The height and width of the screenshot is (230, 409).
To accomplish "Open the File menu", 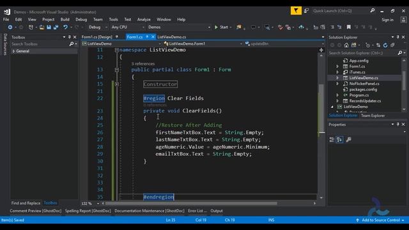I will point(6,20).
